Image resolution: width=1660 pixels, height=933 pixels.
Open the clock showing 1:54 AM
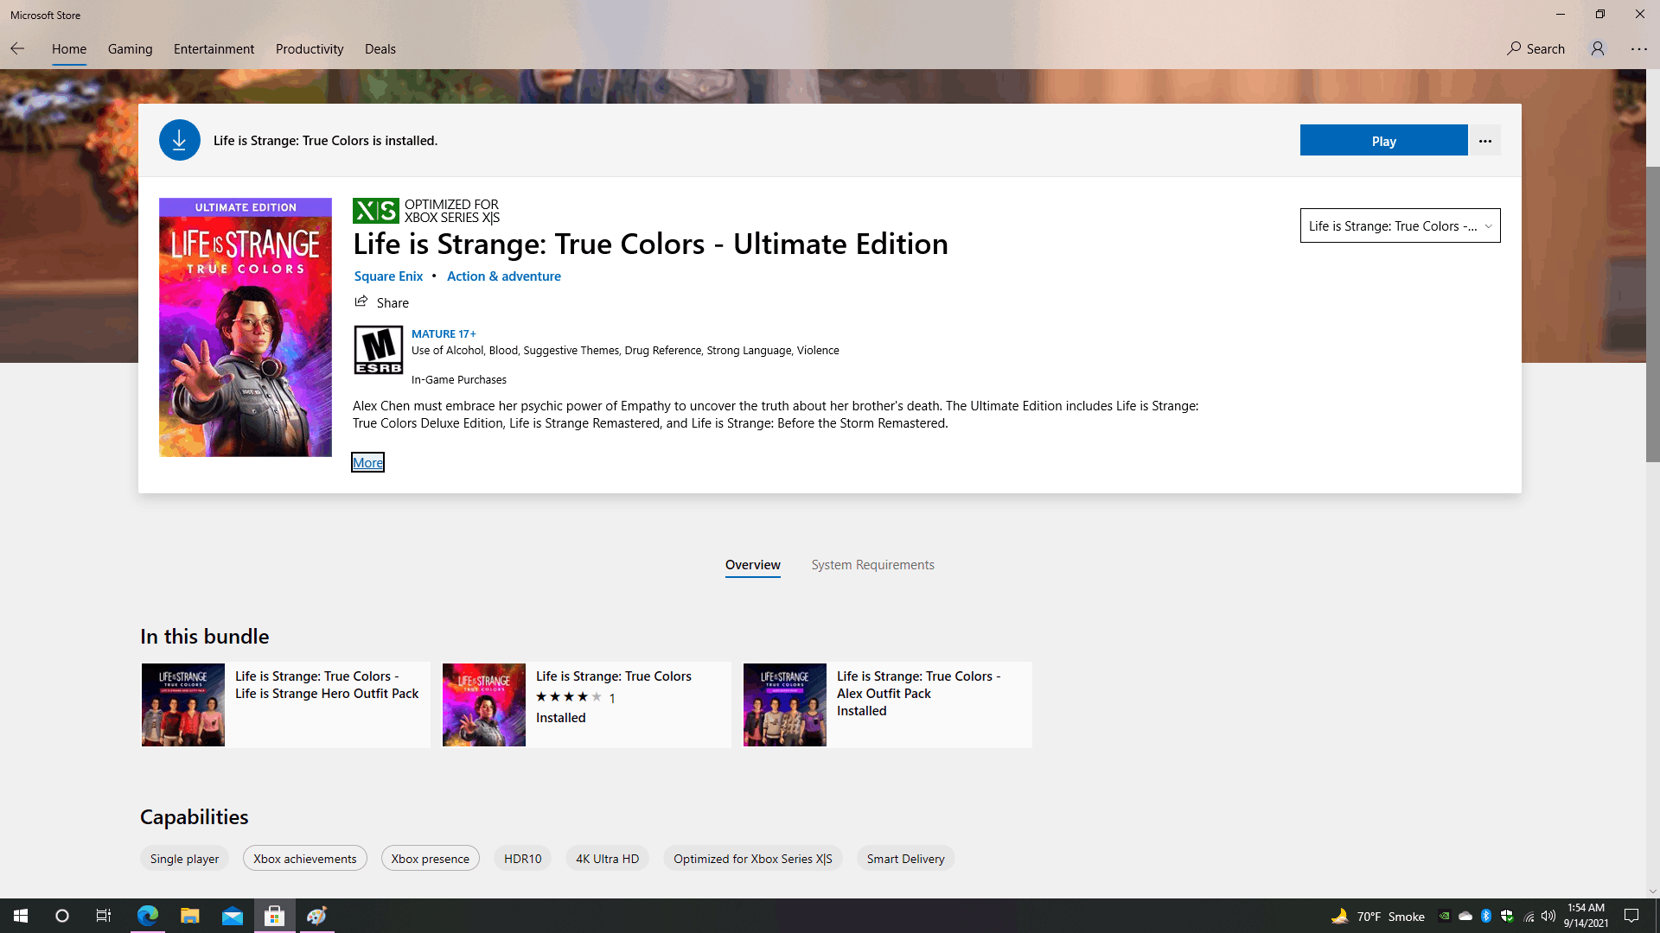click(1586, 916)
